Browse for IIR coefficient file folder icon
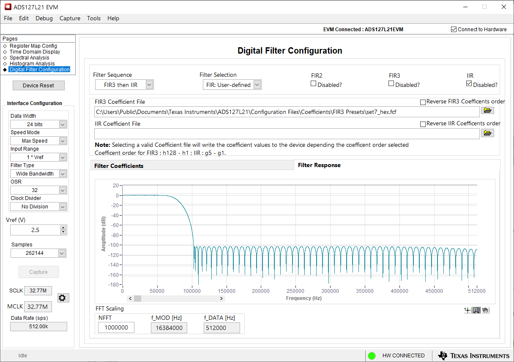 [x=487, y=133]
